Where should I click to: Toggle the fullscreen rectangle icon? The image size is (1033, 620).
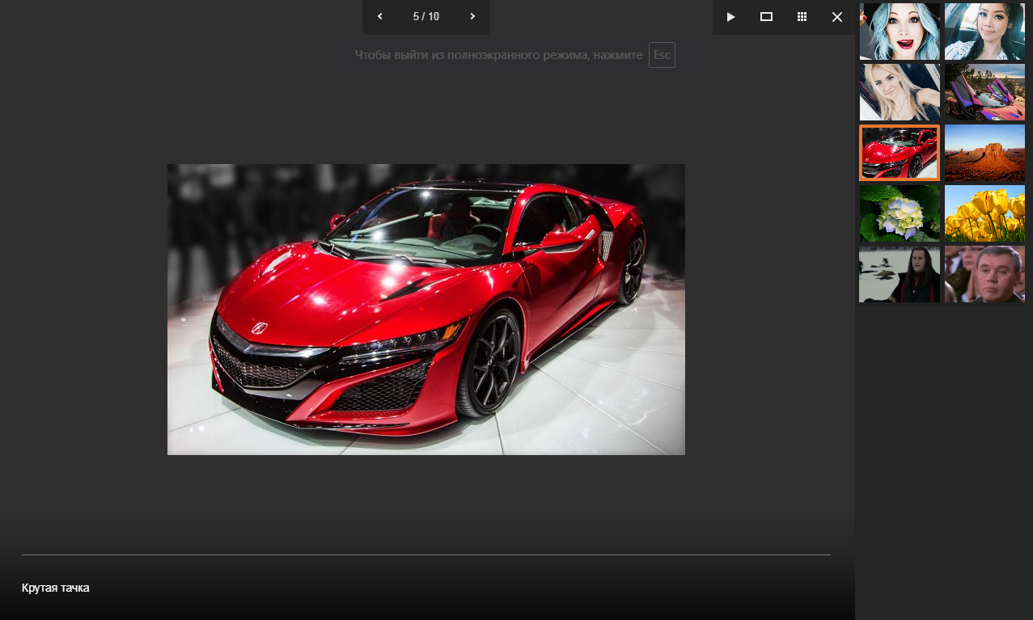(766, 17)
